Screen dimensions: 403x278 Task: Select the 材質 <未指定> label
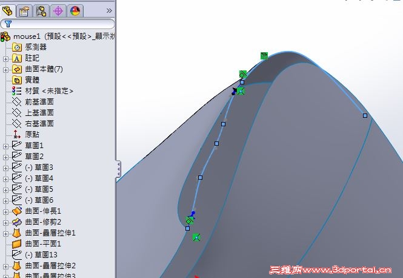[x=49, y=91]
